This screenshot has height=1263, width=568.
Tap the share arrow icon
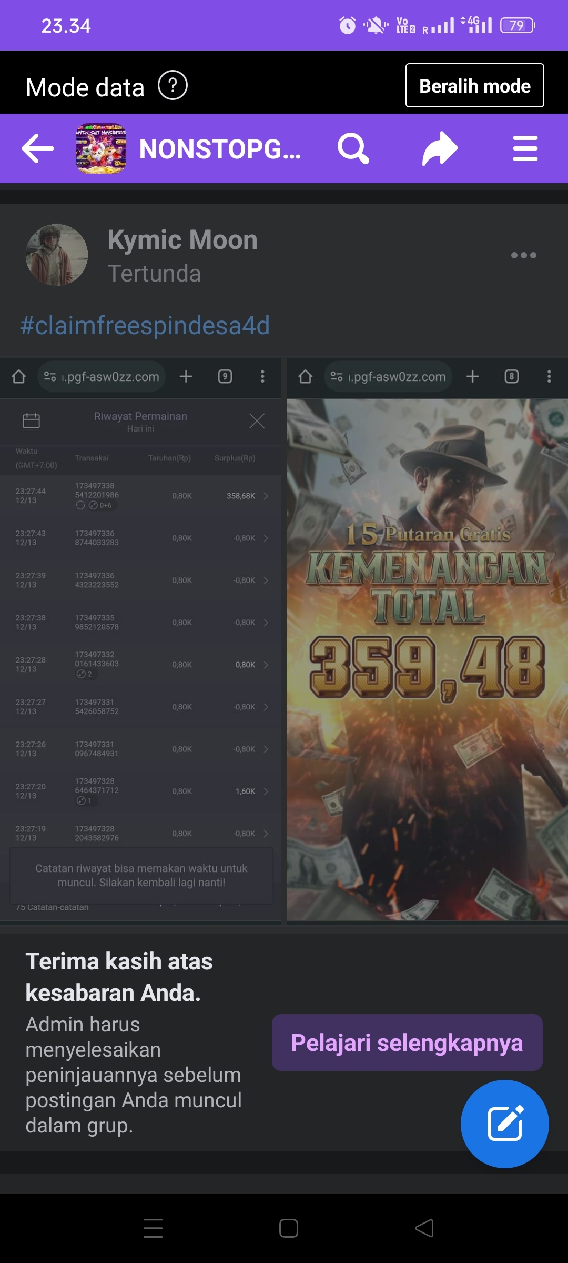click(x=440, y=148)
